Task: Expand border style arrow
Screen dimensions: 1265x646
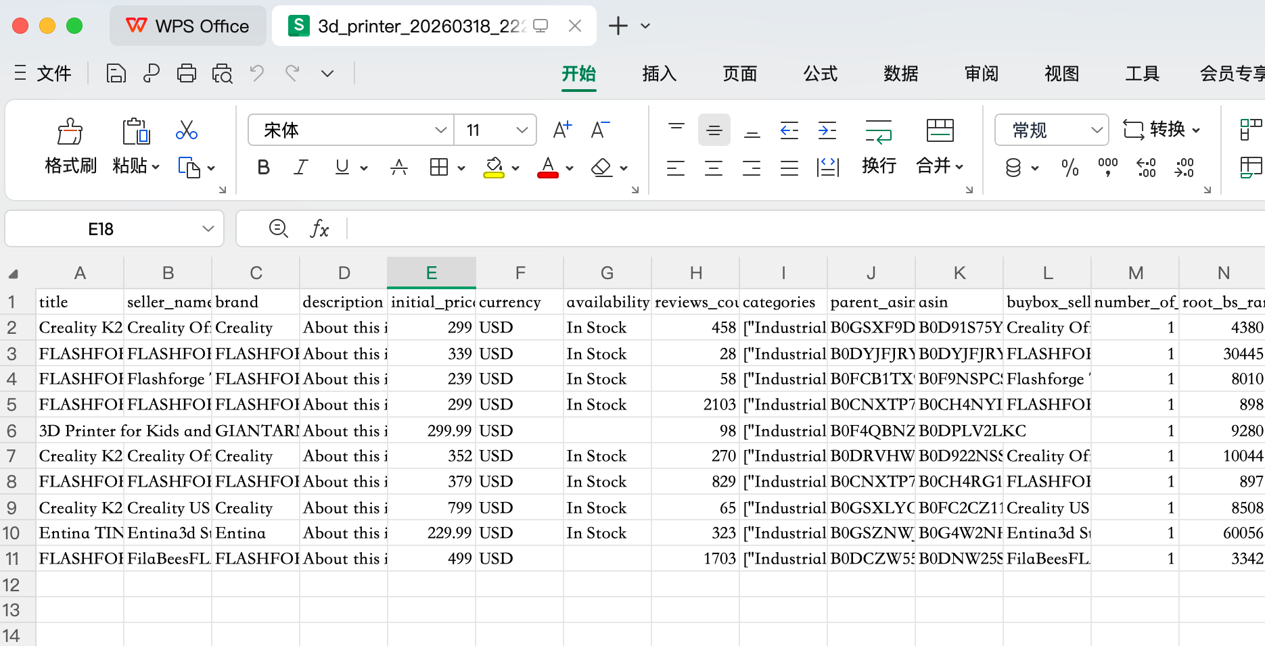Action: coord(461,168)
